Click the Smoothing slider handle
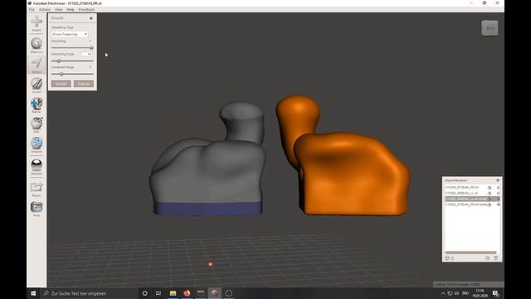The image size is (531, 299). (x=91, y=48)
